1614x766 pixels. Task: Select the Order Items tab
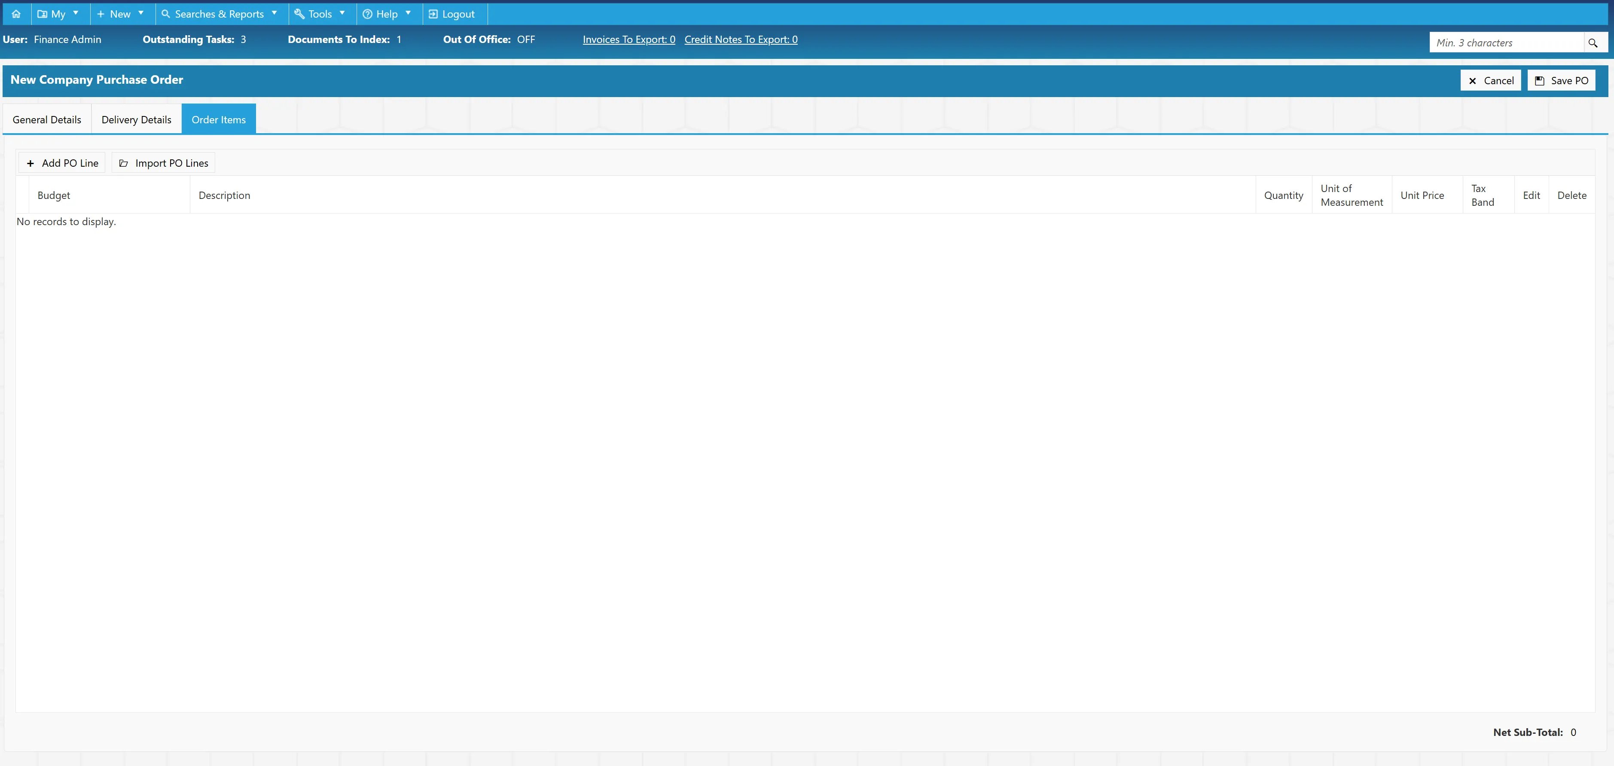point(219,119)
